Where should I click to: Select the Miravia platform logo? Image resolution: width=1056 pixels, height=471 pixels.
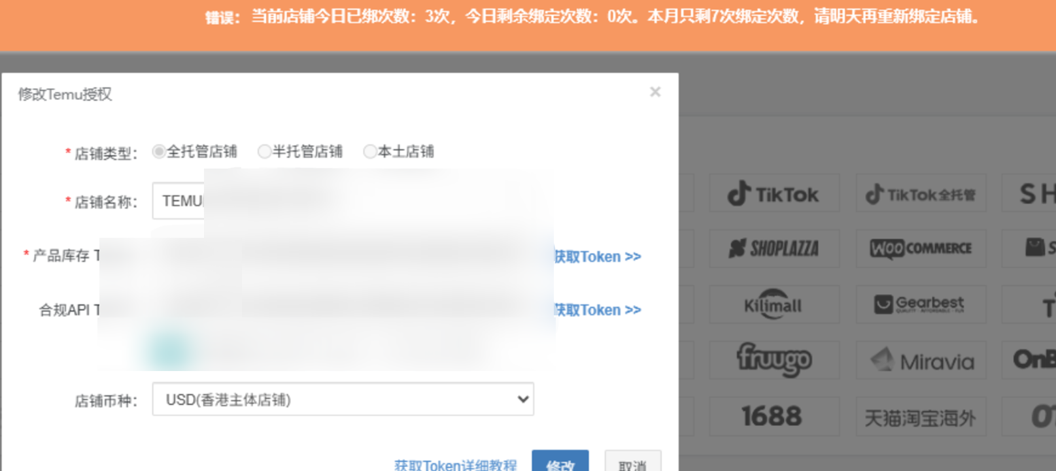[920, 361]
